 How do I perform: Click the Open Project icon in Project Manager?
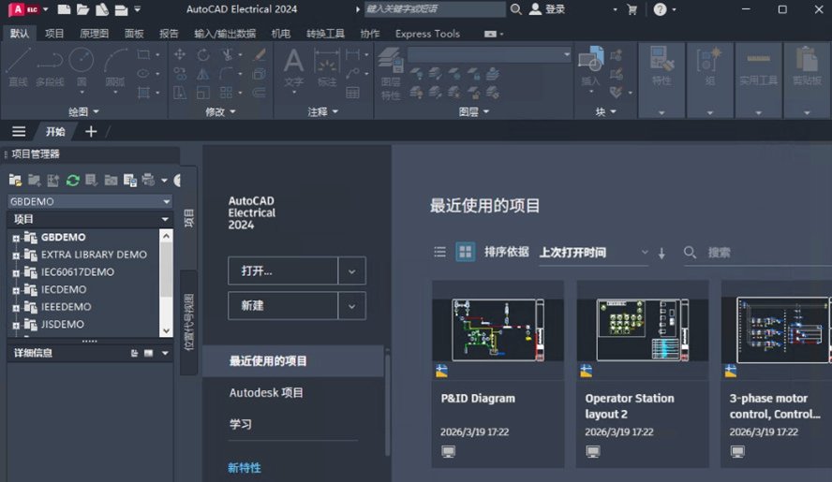[x=15, y=181]
